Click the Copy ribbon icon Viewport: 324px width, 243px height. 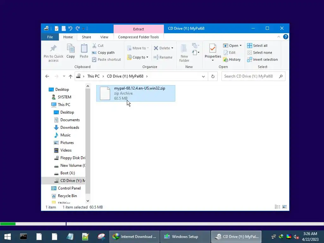[x=71, y=48]
